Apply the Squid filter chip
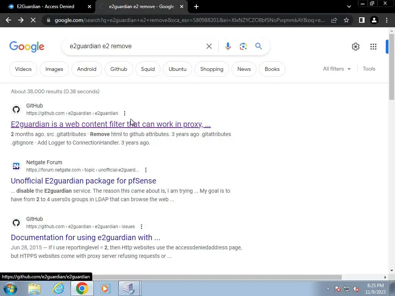 click(148, 69)
